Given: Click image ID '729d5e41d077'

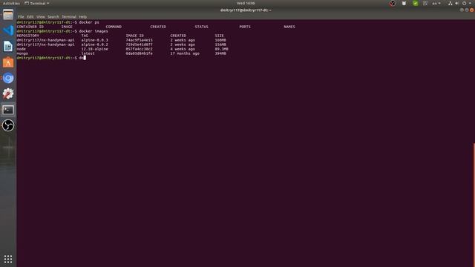Looking at the screenshot, I should click(139, 44).
